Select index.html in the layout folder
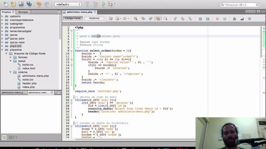266x149 pixels. 29,68
